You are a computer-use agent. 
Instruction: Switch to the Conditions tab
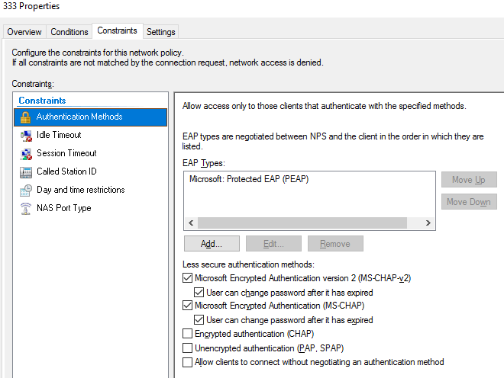point(69,32)
